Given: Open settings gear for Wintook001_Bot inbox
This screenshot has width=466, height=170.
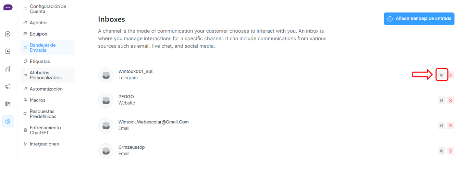Looking at the screenshot, I should click(442, 75).
